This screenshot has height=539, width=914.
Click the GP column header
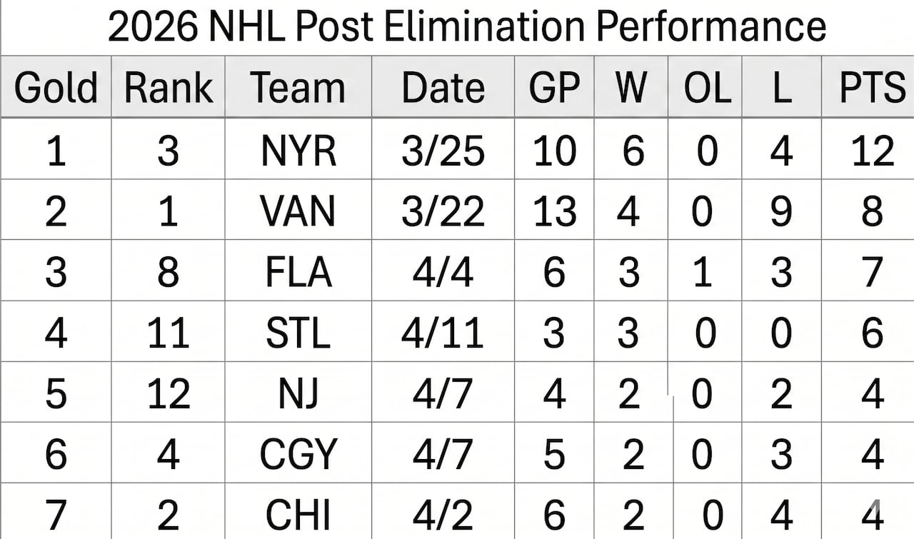click(x=553, y=88)
